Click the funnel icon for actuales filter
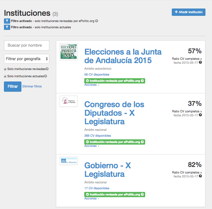This screenshot has height=209, width=212. click(7, 27)
